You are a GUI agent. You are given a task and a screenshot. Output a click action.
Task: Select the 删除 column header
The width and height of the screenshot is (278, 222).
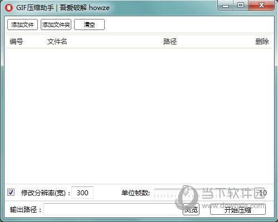tap(262, 41)
